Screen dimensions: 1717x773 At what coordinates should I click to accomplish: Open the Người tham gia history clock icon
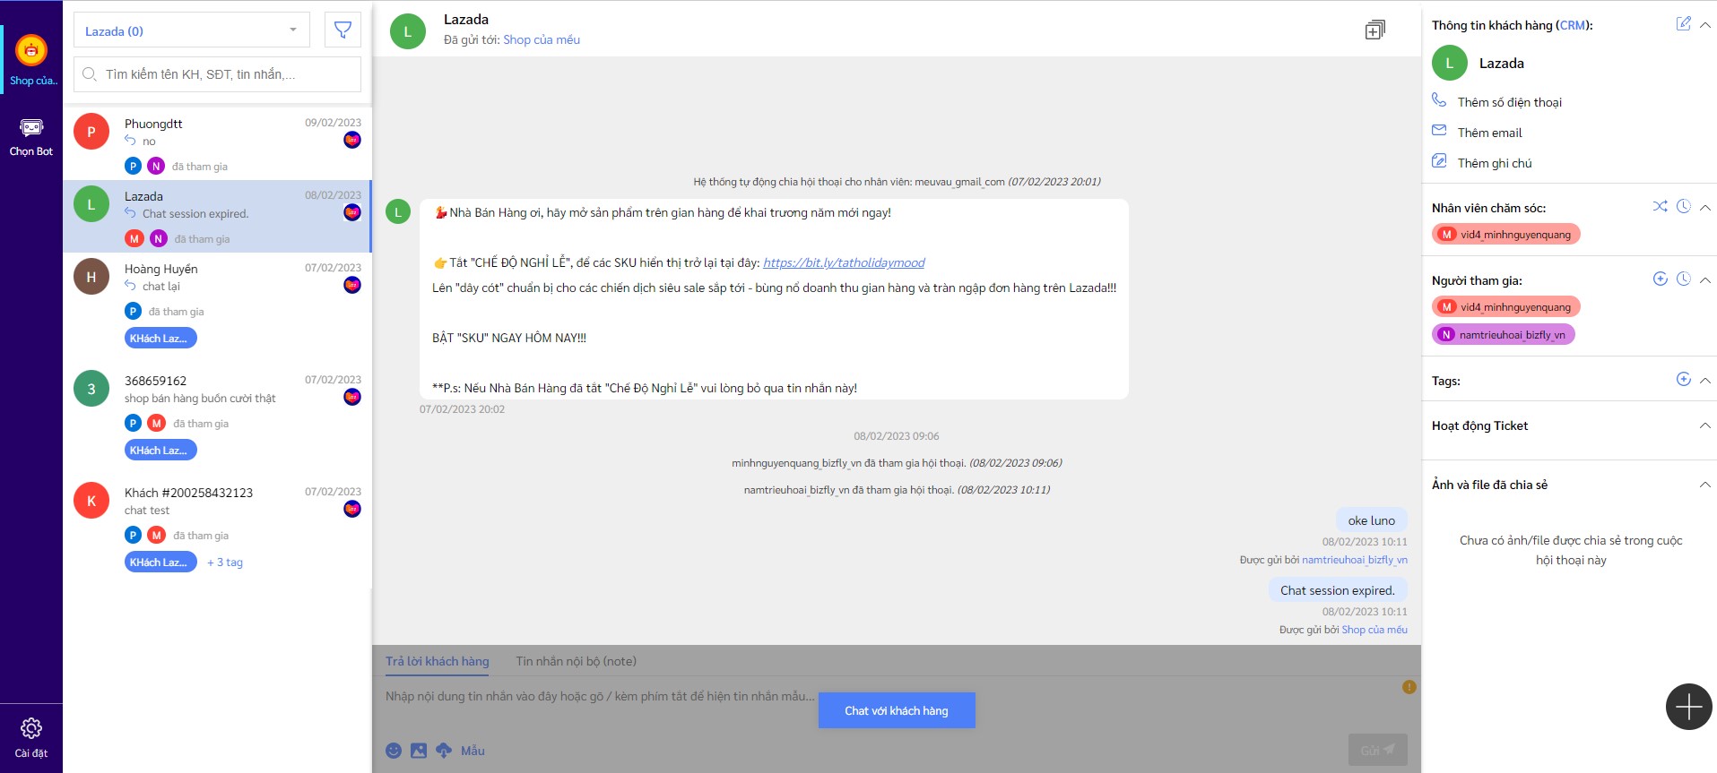(1684, 279)
